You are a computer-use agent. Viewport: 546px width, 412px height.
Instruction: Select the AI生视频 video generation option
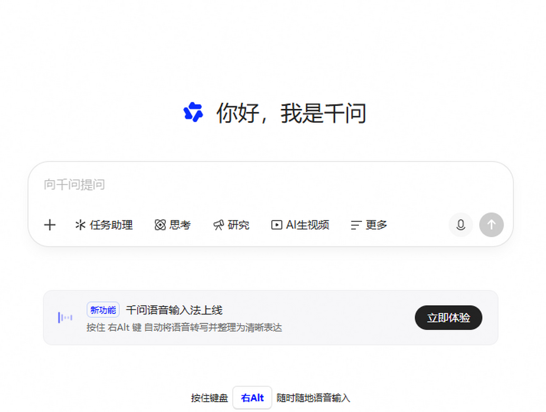point(300,225)
